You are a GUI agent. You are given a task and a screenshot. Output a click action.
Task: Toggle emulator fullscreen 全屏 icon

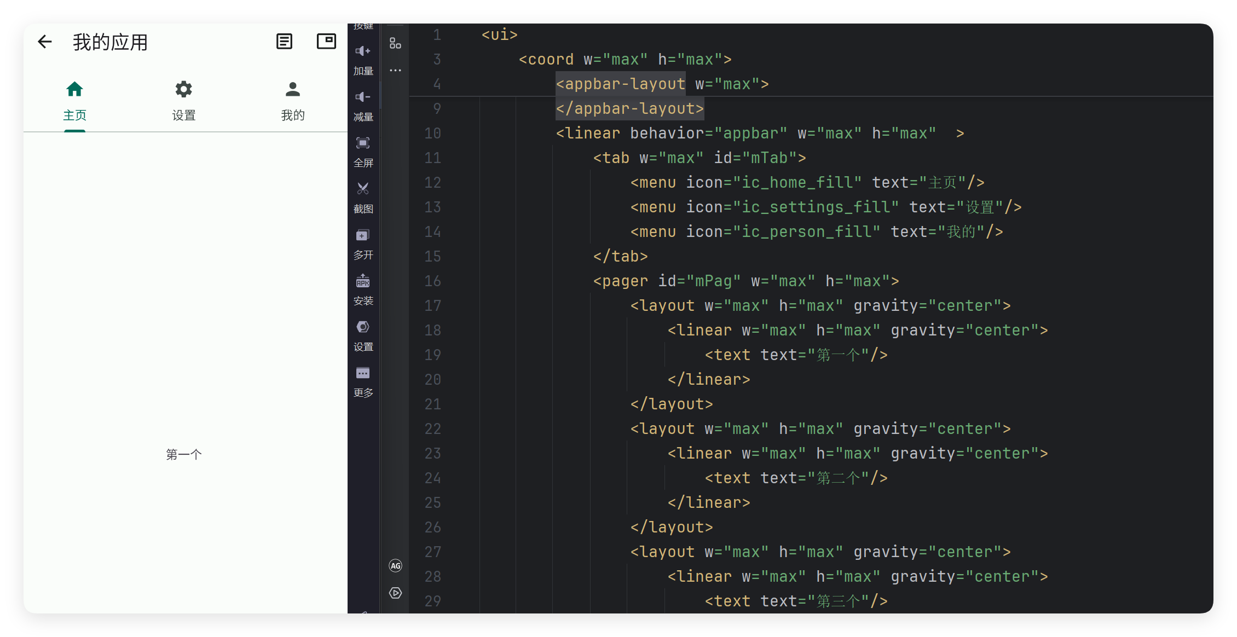pyautogui.click(x=363, y=143)
